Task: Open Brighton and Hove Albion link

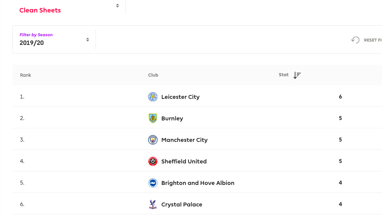Action: tap(198, 183)
